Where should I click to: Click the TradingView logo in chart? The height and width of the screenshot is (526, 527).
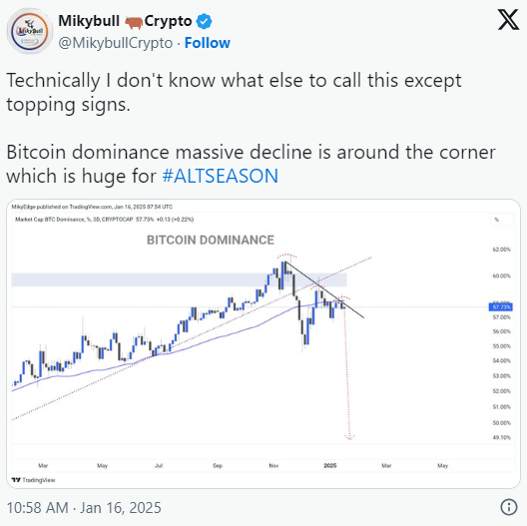tap(33, 480)
